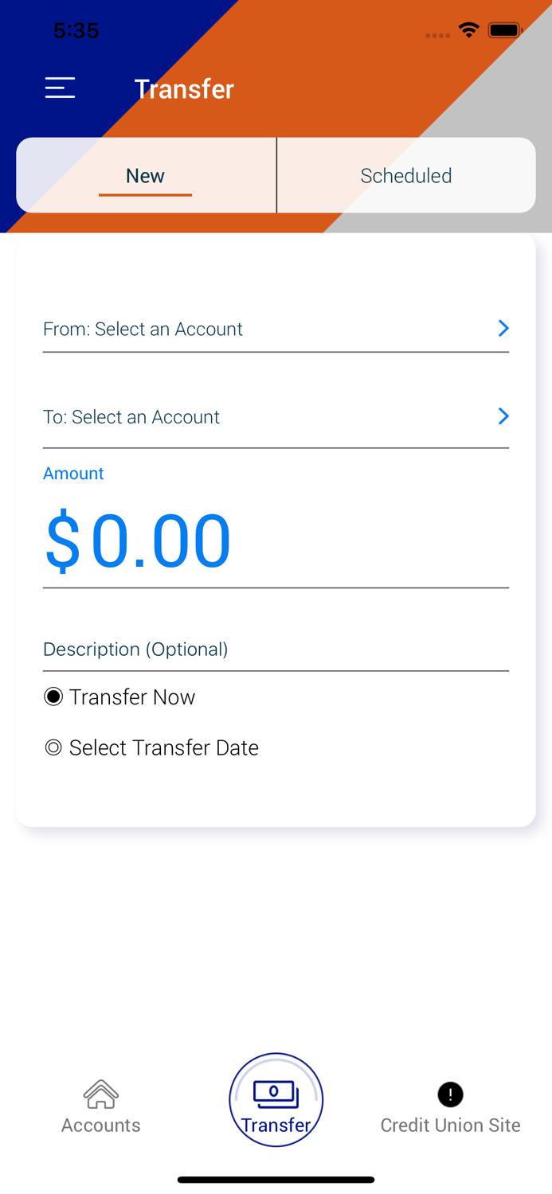552x1194 pixels.
Task: Tap the Credit Union Site alert icon
Action: 450,1094
